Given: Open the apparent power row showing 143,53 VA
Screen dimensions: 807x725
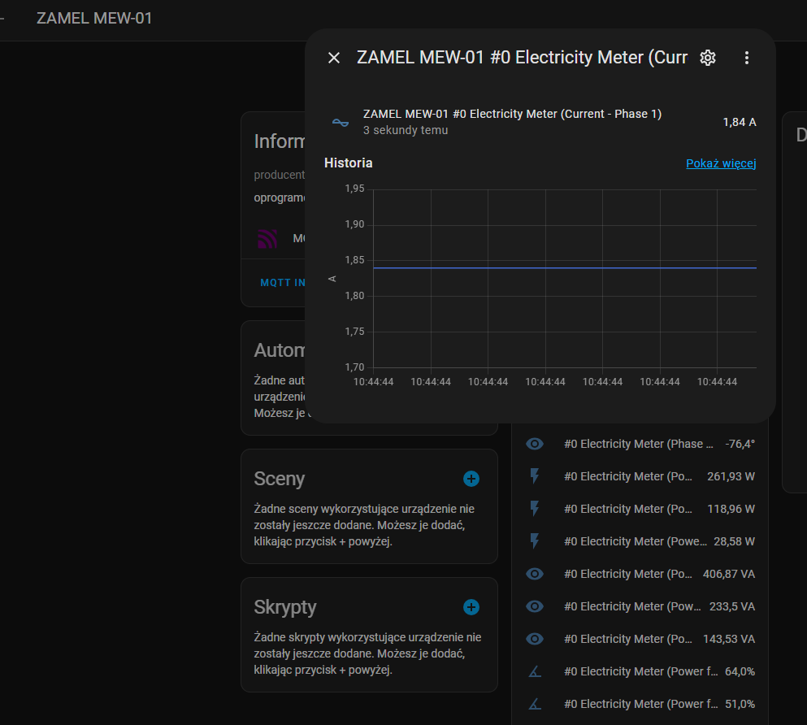Looking at the screenshot, I should point(640,639).
